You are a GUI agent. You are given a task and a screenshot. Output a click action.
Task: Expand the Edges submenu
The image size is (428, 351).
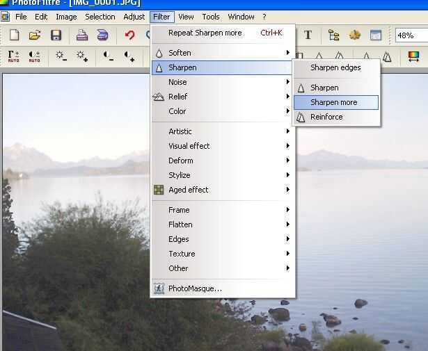[223, 239]
